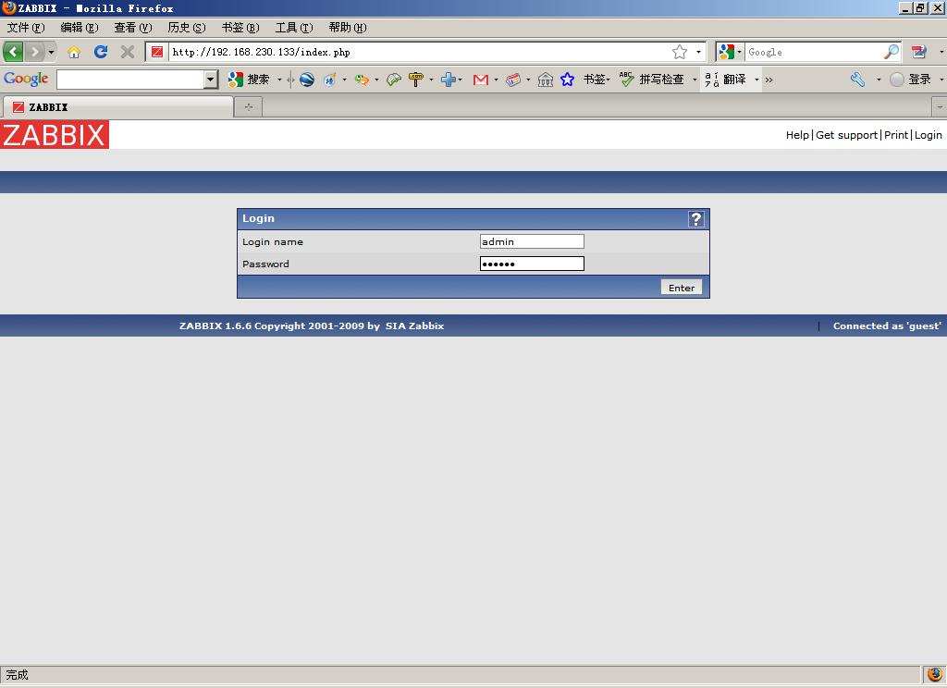The image size is (947, 688).
Task: Open the 文件 File menu
Action: tap(25, 28)
